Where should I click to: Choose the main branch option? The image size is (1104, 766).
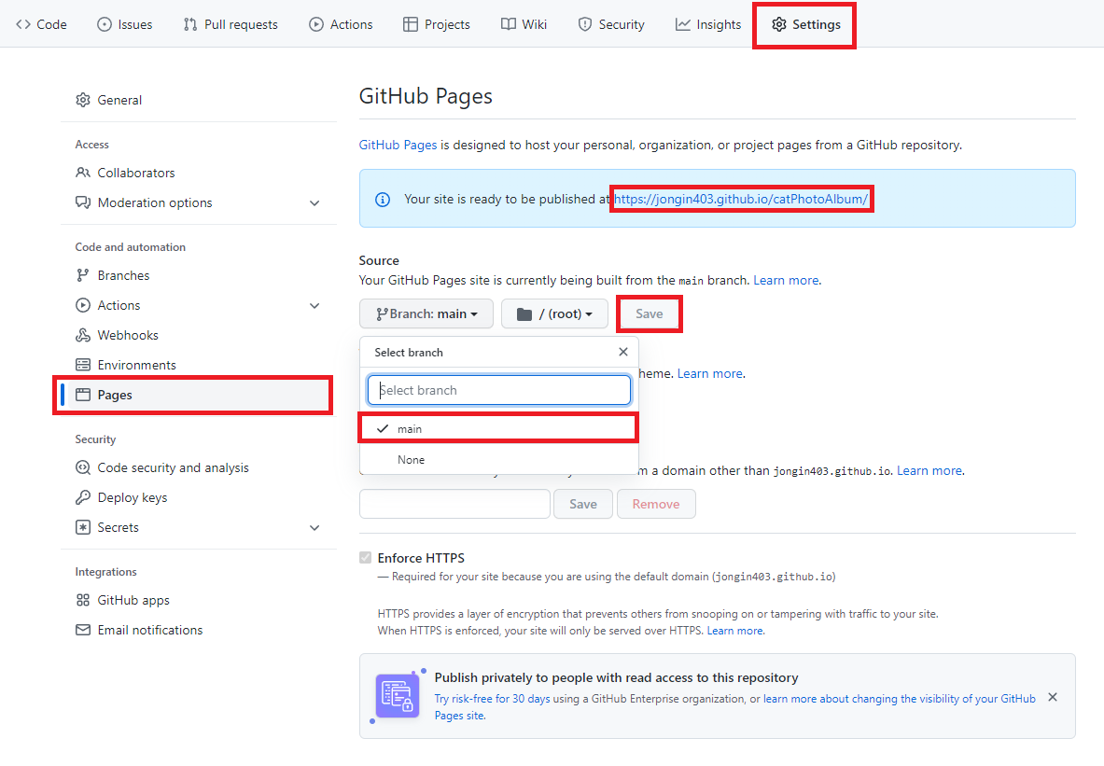[498, 429]
